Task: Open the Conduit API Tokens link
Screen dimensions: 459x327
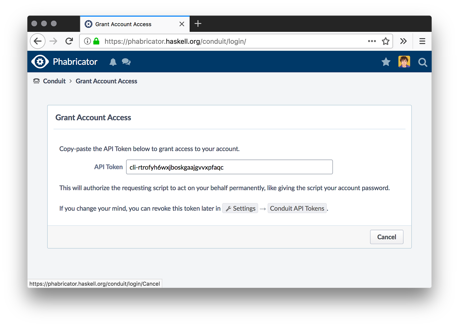Action: tap(297, 208)
